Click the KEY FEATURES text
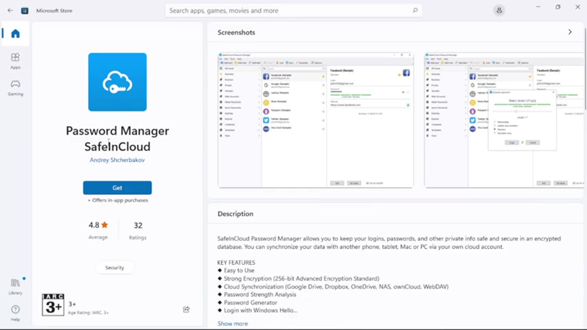 236,263
